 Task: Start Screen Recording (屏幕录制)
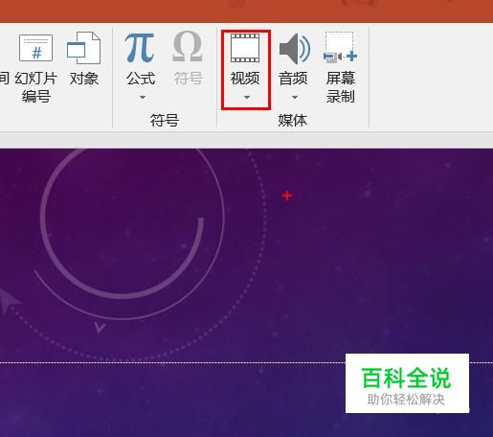coord(341,68)
